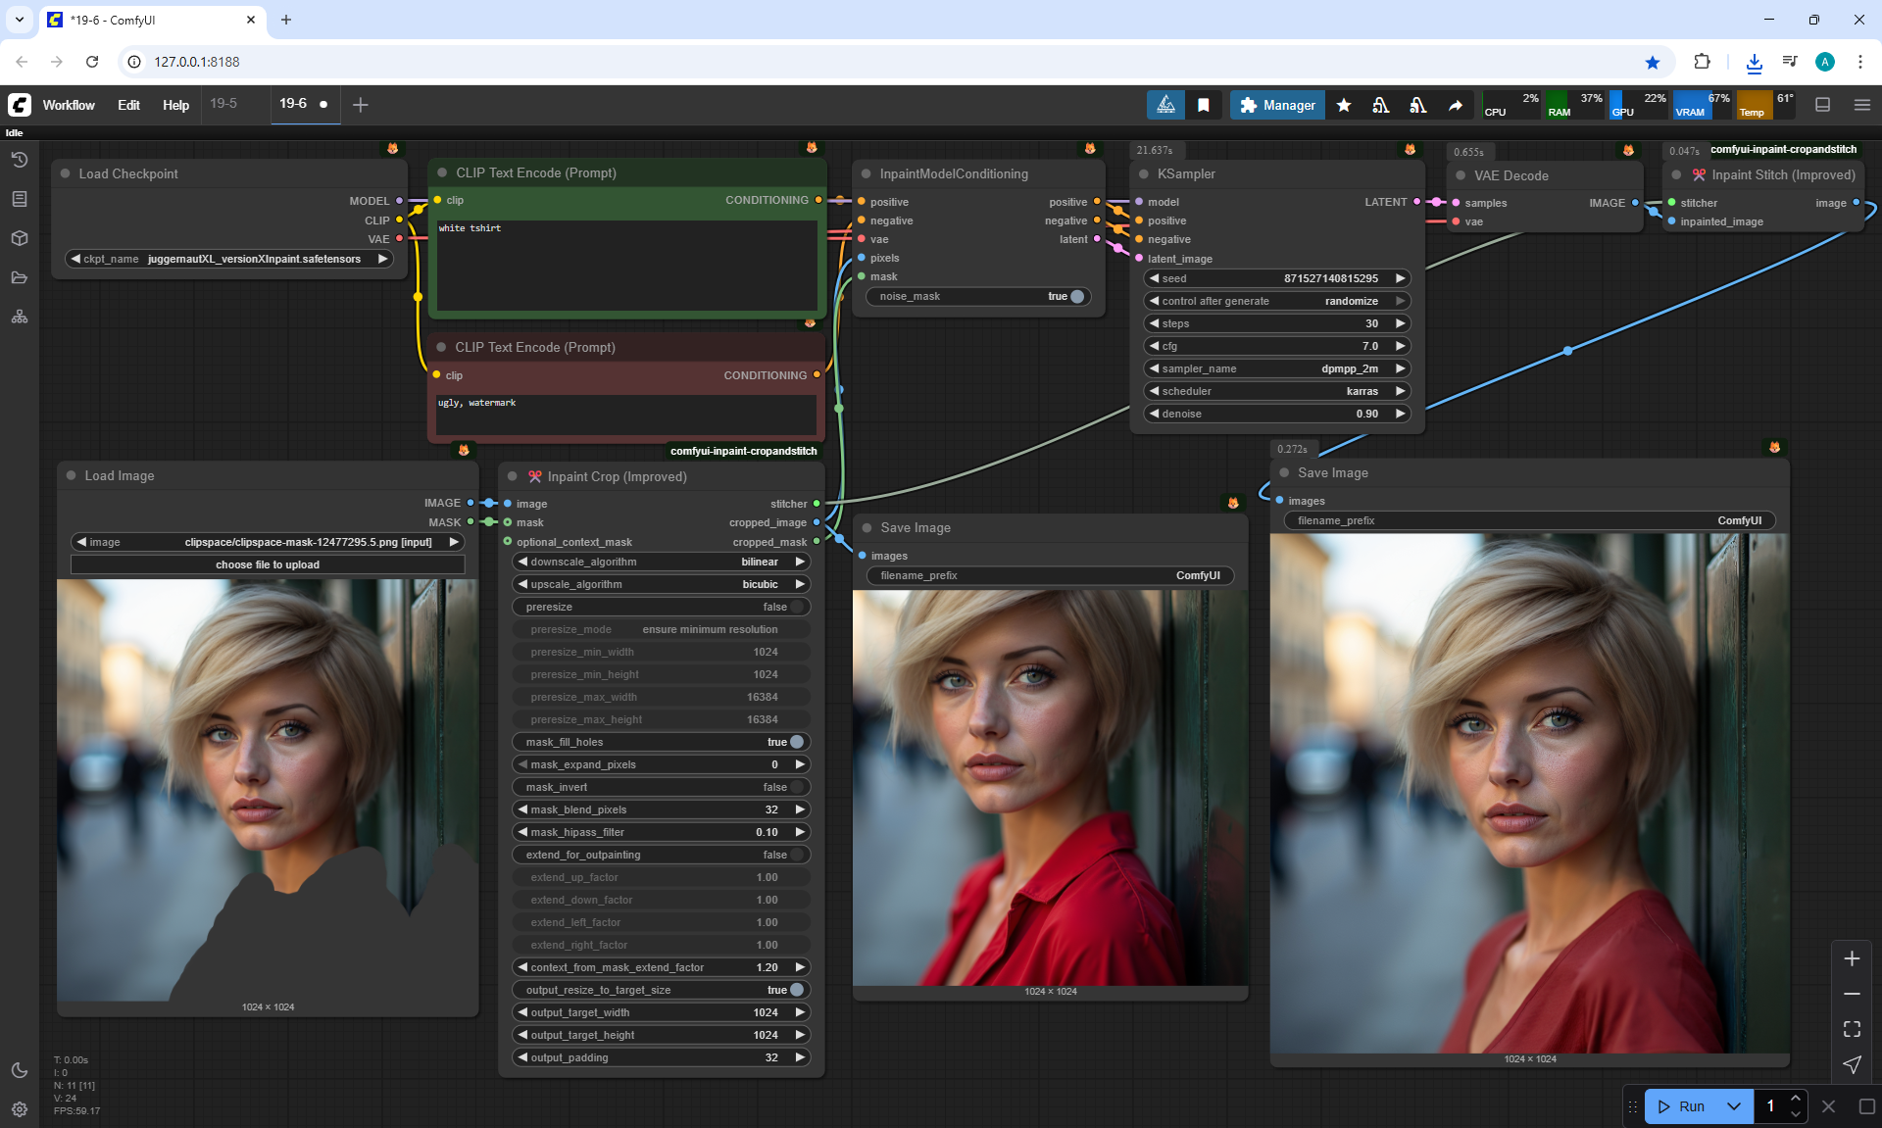Image resolution: width=1882 pixels, height=1128 pixels.
Task: Toggle mask_fill_holes switch
Action: (797, 742)
